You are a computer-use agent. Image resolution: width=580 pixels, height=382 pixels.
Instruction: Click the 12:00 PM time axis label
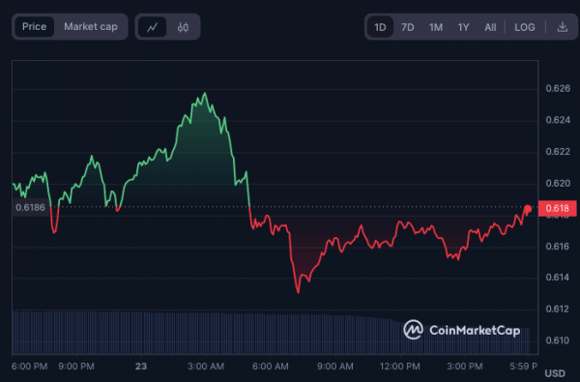click(400, 367)
